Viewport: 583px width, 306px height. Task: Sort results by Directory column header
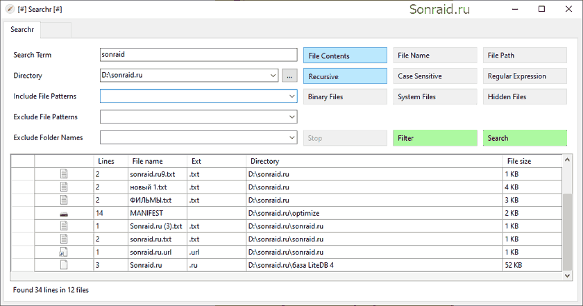point(374,161)
